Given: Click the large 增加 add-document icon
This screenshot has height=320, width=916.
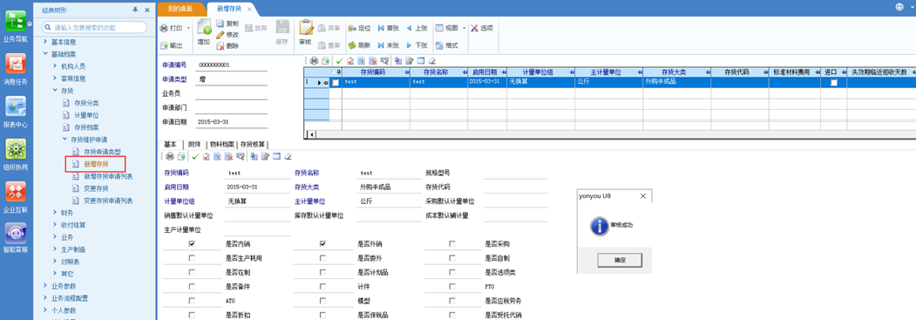Looking at the screenshot, I should pos(204,27).
